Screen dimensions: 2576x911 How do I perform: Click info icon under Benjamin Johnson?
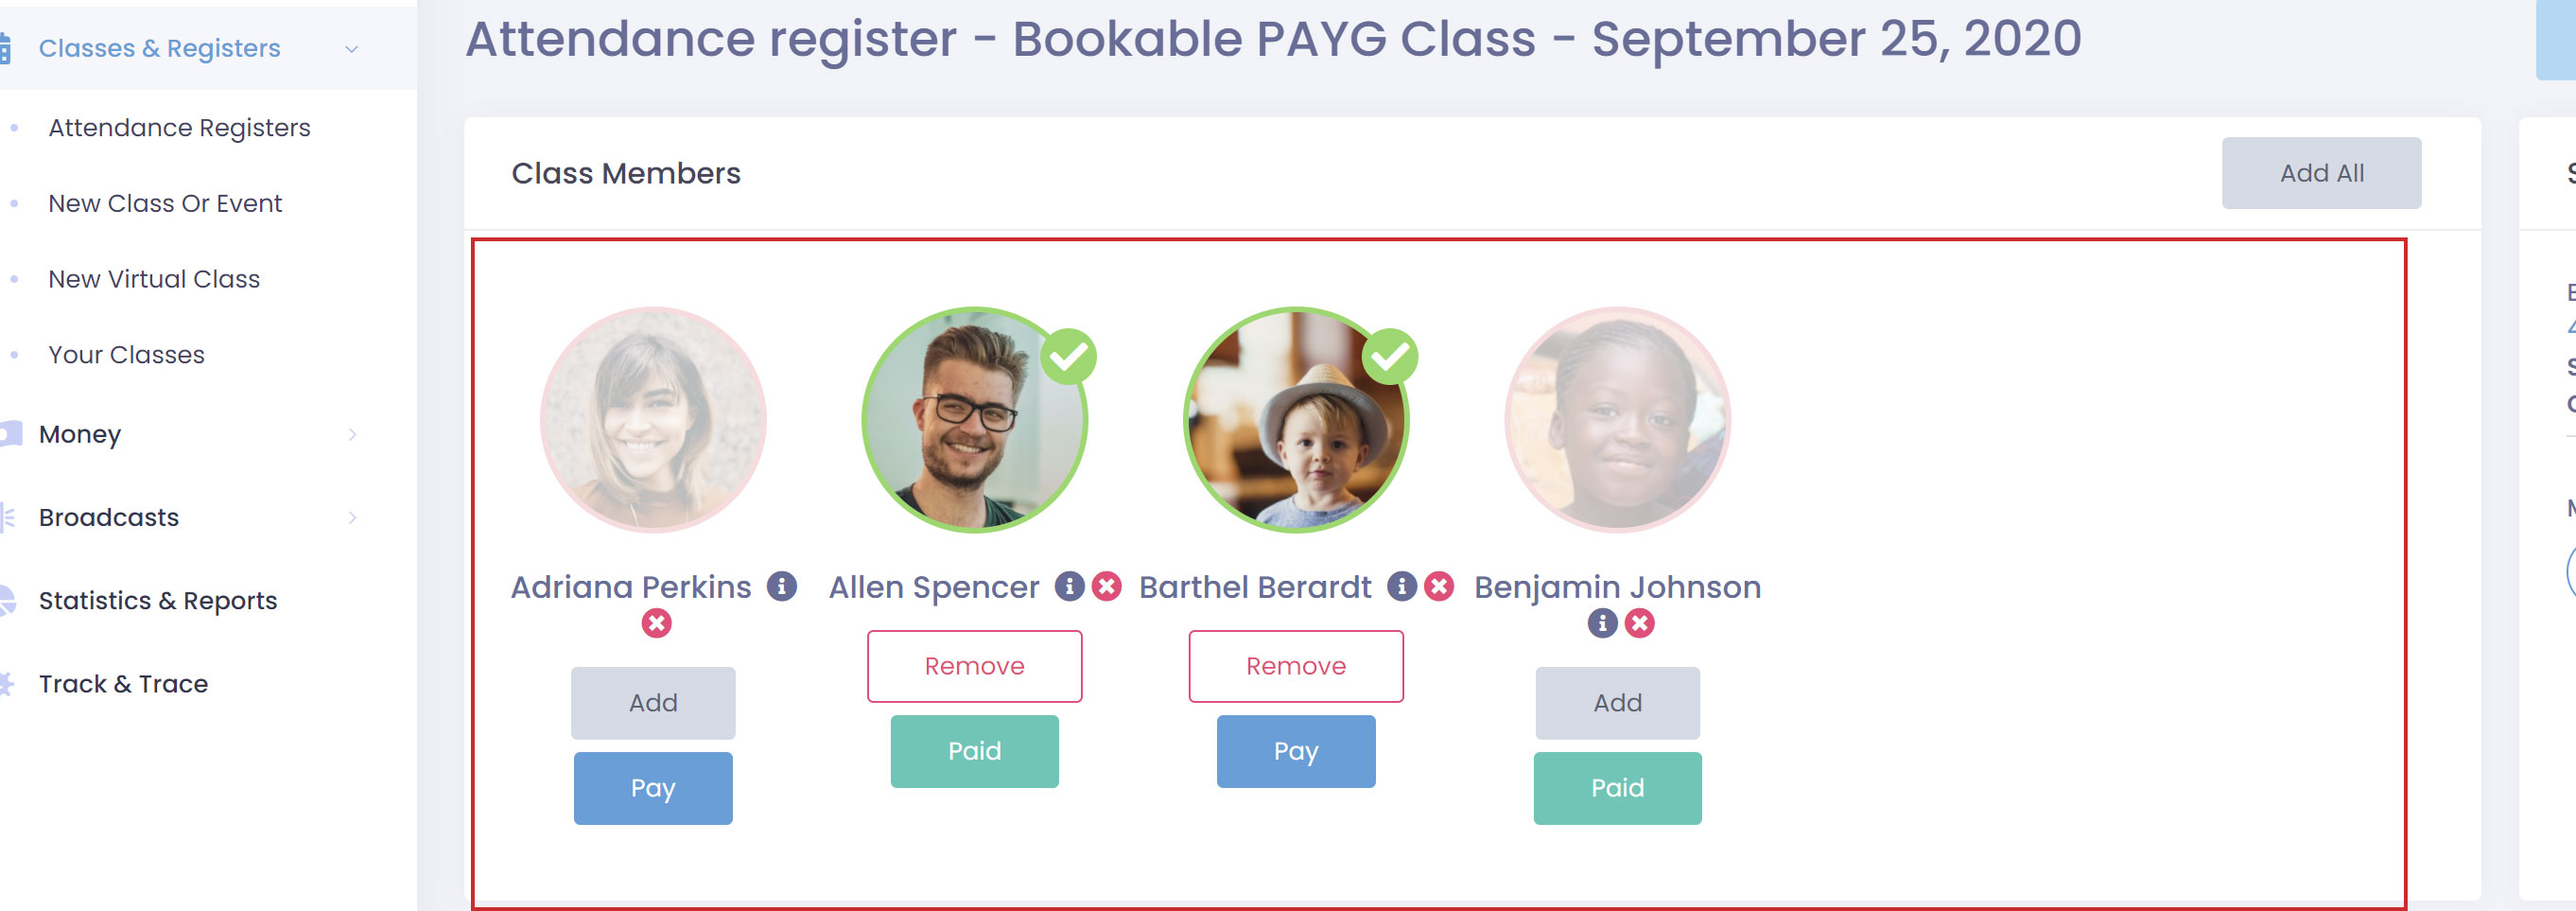pos(1602,623)
